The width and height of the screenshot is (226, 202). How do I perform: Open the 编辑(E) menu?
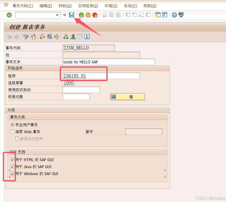[46, 6]
